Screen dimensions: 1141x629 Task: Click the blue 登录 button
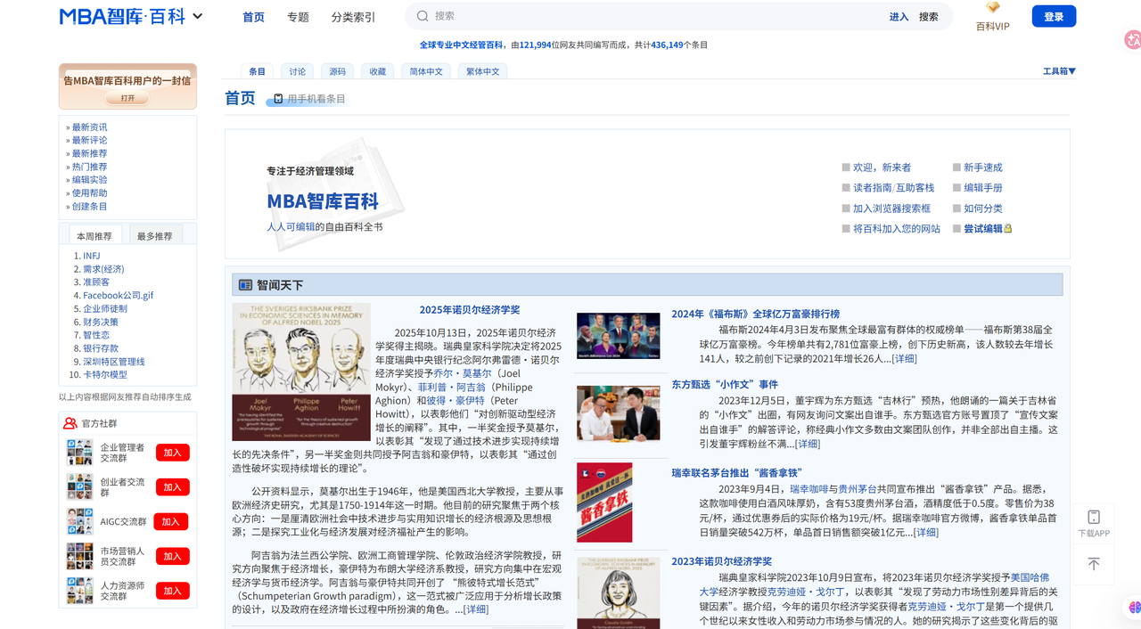(x=1054, y=16)
